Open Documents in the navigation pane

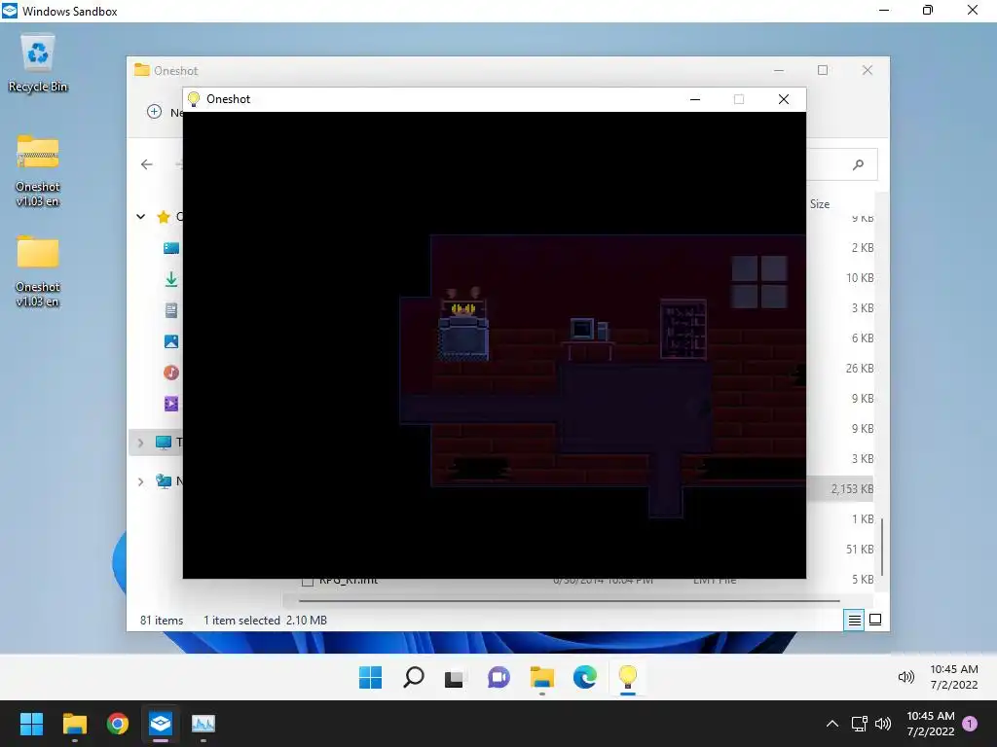point(171,310)
